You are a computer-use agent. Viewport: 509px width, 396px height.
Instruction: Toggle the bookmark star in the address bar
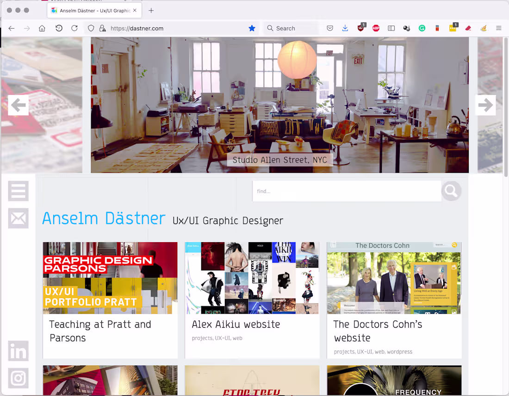(252, 28)
